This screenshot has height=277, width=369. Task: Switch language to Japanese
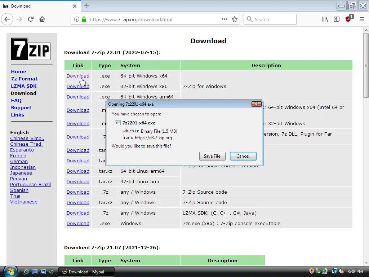21,173
